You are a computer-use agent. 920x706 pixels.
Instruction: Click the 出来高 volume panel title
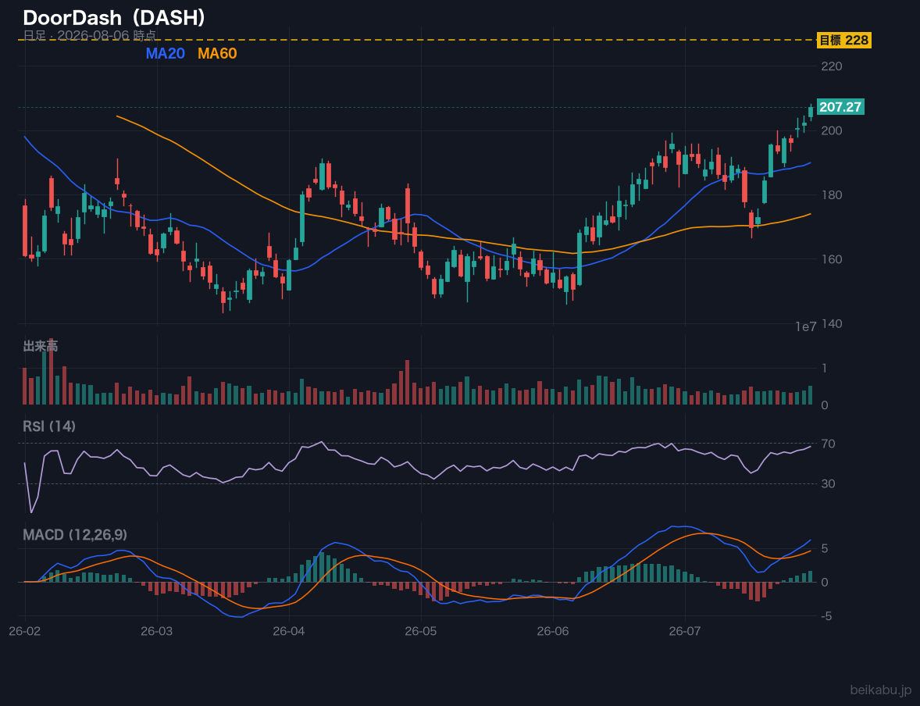(41, 346)
